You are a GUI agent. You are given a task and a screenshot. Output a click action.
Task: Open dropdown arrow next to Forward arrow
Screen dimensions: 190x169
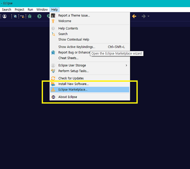pos(148,16)
